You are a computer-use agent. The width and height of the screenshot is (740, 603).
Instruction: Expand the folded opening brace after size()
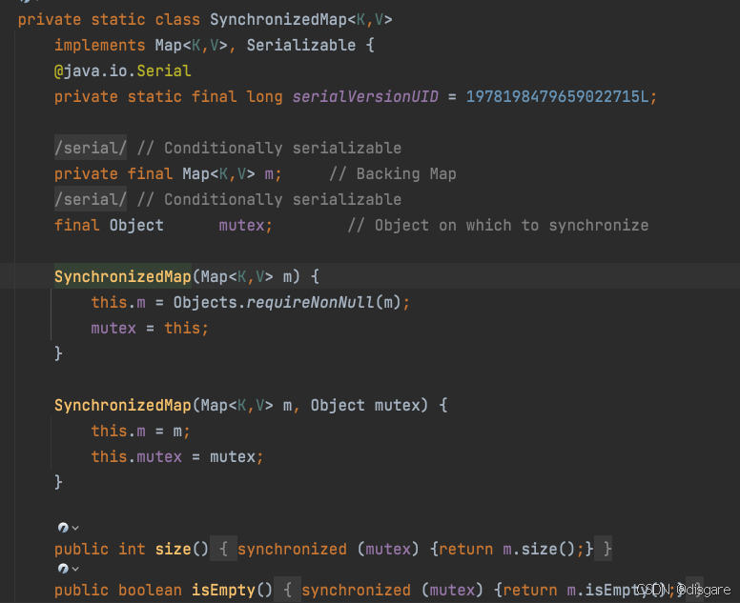(221, 550)
